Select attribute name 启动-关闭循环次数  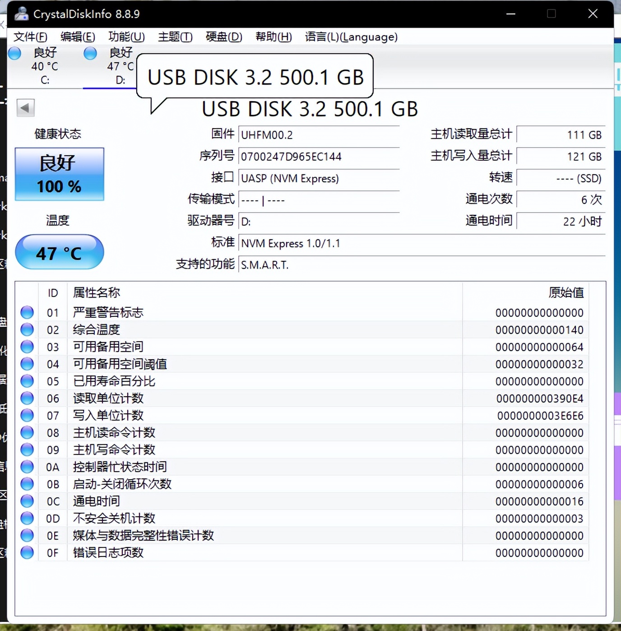(x=122, y=484)
